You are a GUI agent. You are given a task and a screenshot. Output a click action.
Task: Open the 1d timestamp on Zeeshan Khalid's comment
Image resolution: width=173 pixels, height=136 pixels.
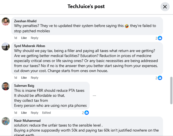coord(16,38)
